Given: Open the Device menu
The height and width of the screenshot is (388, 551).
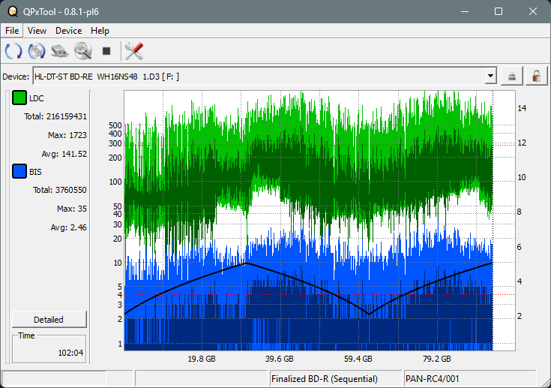Looking at the screenshot, I should pos(68,31).
